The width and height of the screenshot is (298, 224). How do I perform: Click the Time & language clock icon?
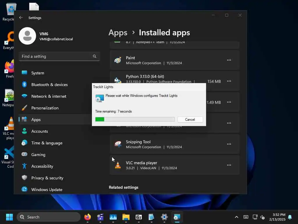pos(24,143)
